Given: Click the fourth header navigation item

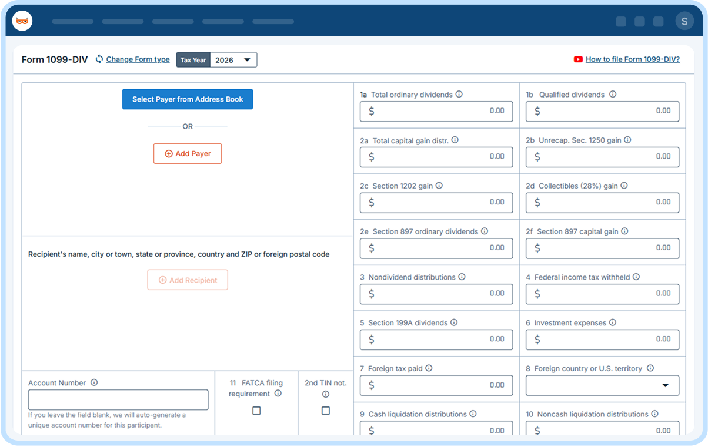Looking at the screenshot, I should click(x=223, y=22).
